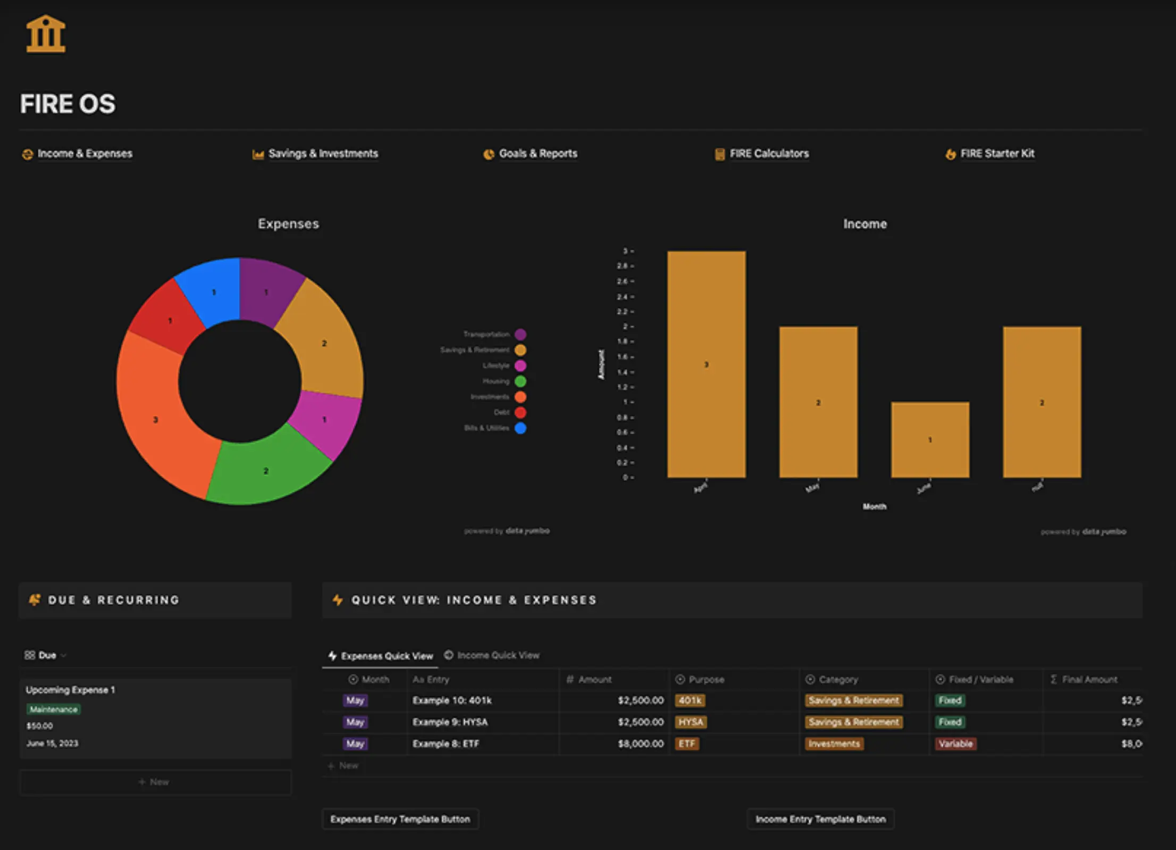The width and height of the screenshot is (1176, 850).
Task: Click the Due & Recurring bell icon
Action: 35,600
